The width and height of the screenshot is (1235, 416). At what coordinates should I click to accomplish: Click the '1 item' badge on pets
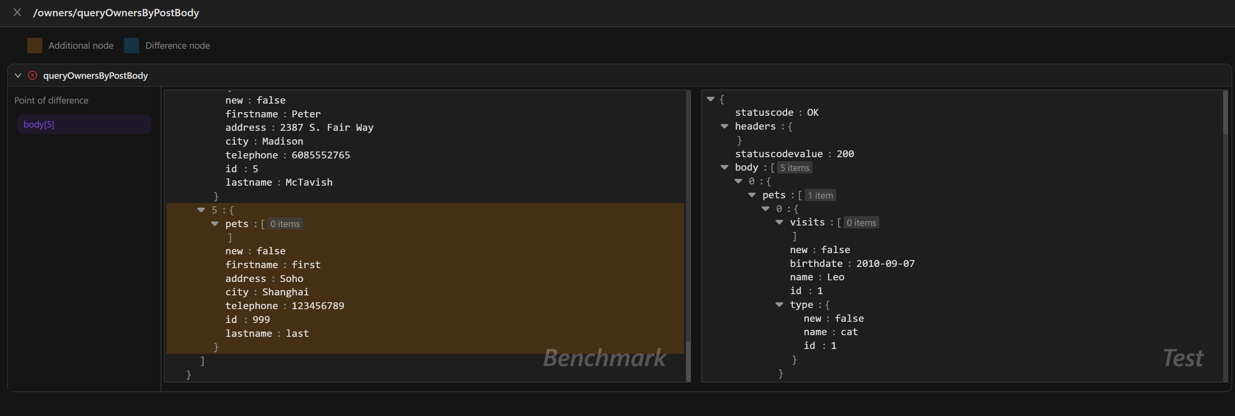click(x=820, y=195)
